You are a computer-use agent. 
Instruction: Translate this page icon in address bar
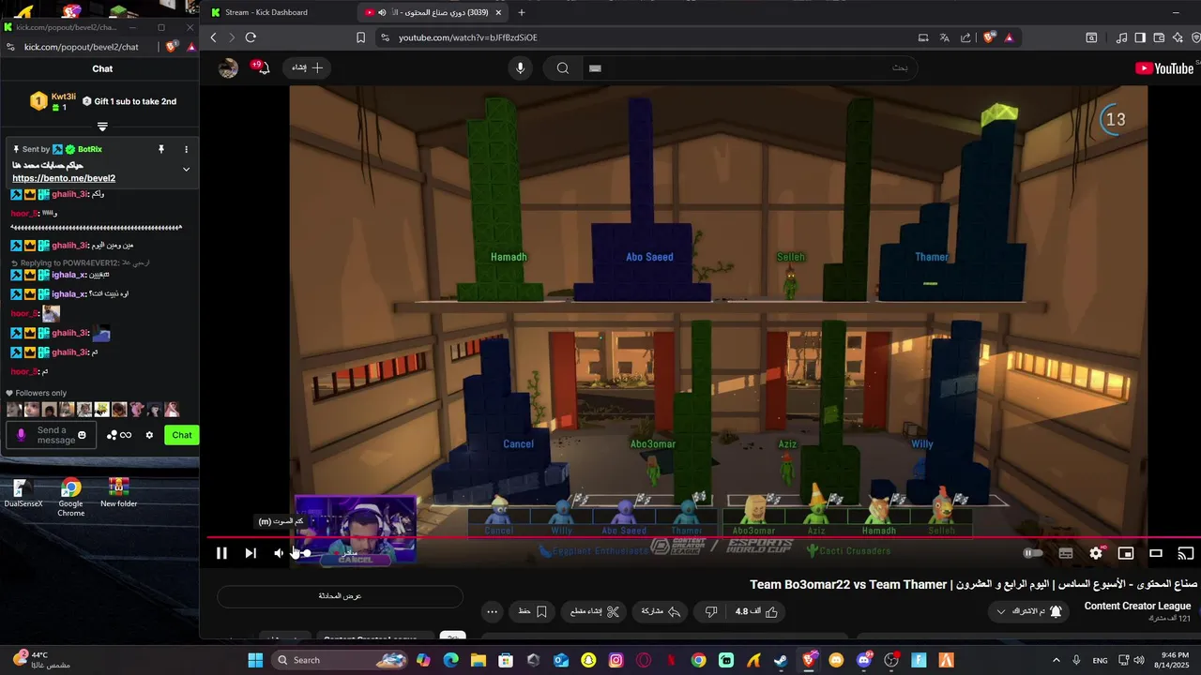pyautogui.click(x=944, y=37)
